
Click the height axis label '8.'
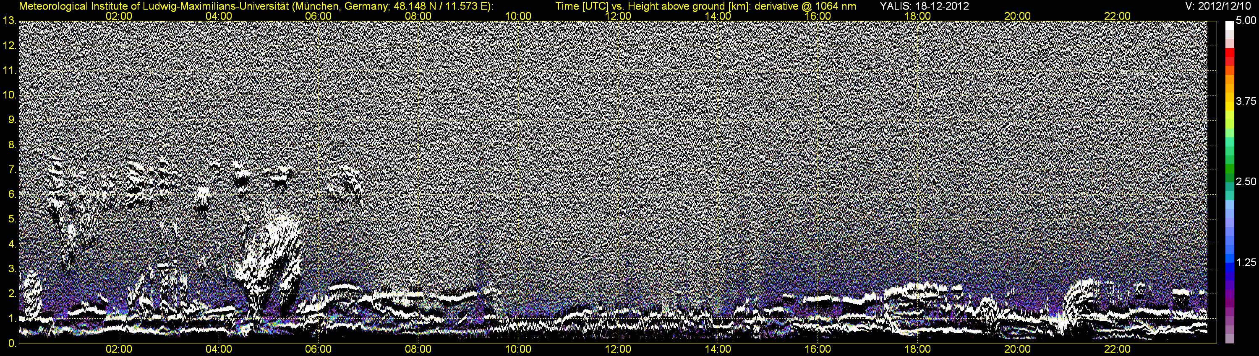(x=12, y=145)
